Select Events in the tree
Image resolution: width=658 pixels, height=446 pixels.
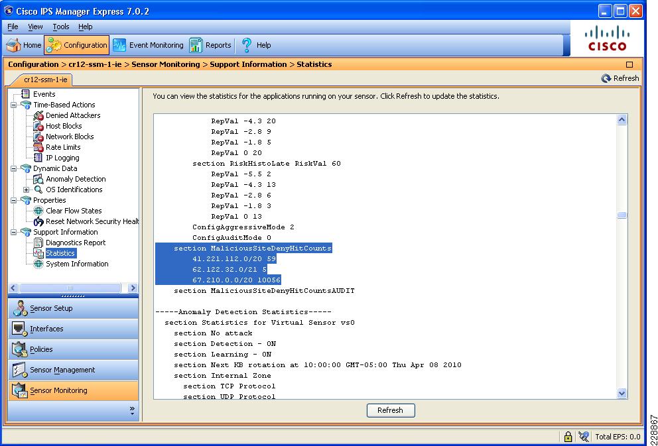tap(44, 94)
